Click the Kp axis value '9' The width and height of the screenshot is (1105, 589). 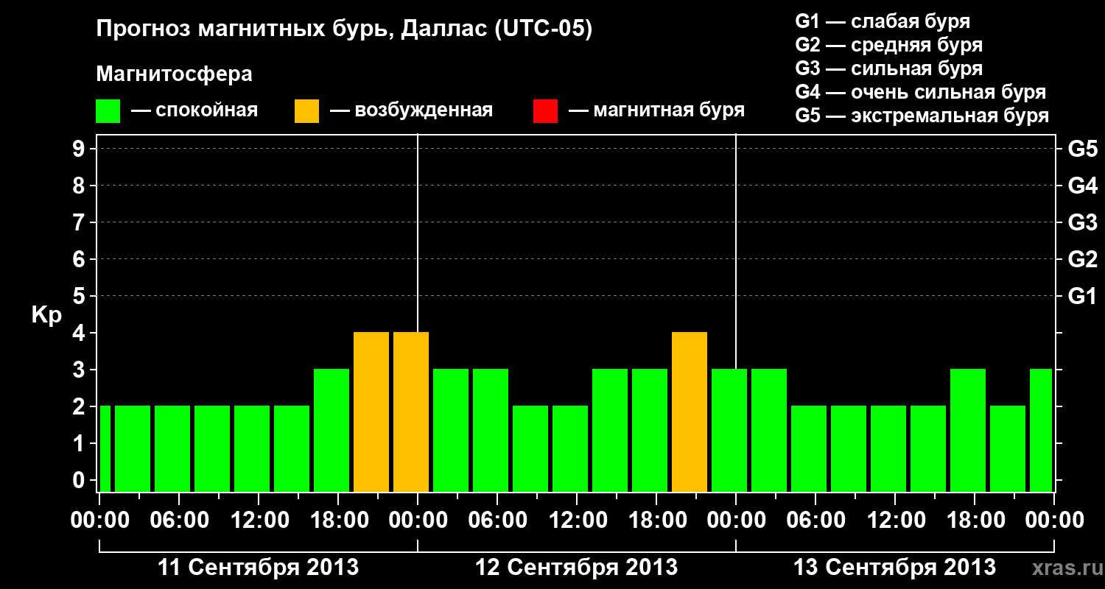[x=80, y=149]
